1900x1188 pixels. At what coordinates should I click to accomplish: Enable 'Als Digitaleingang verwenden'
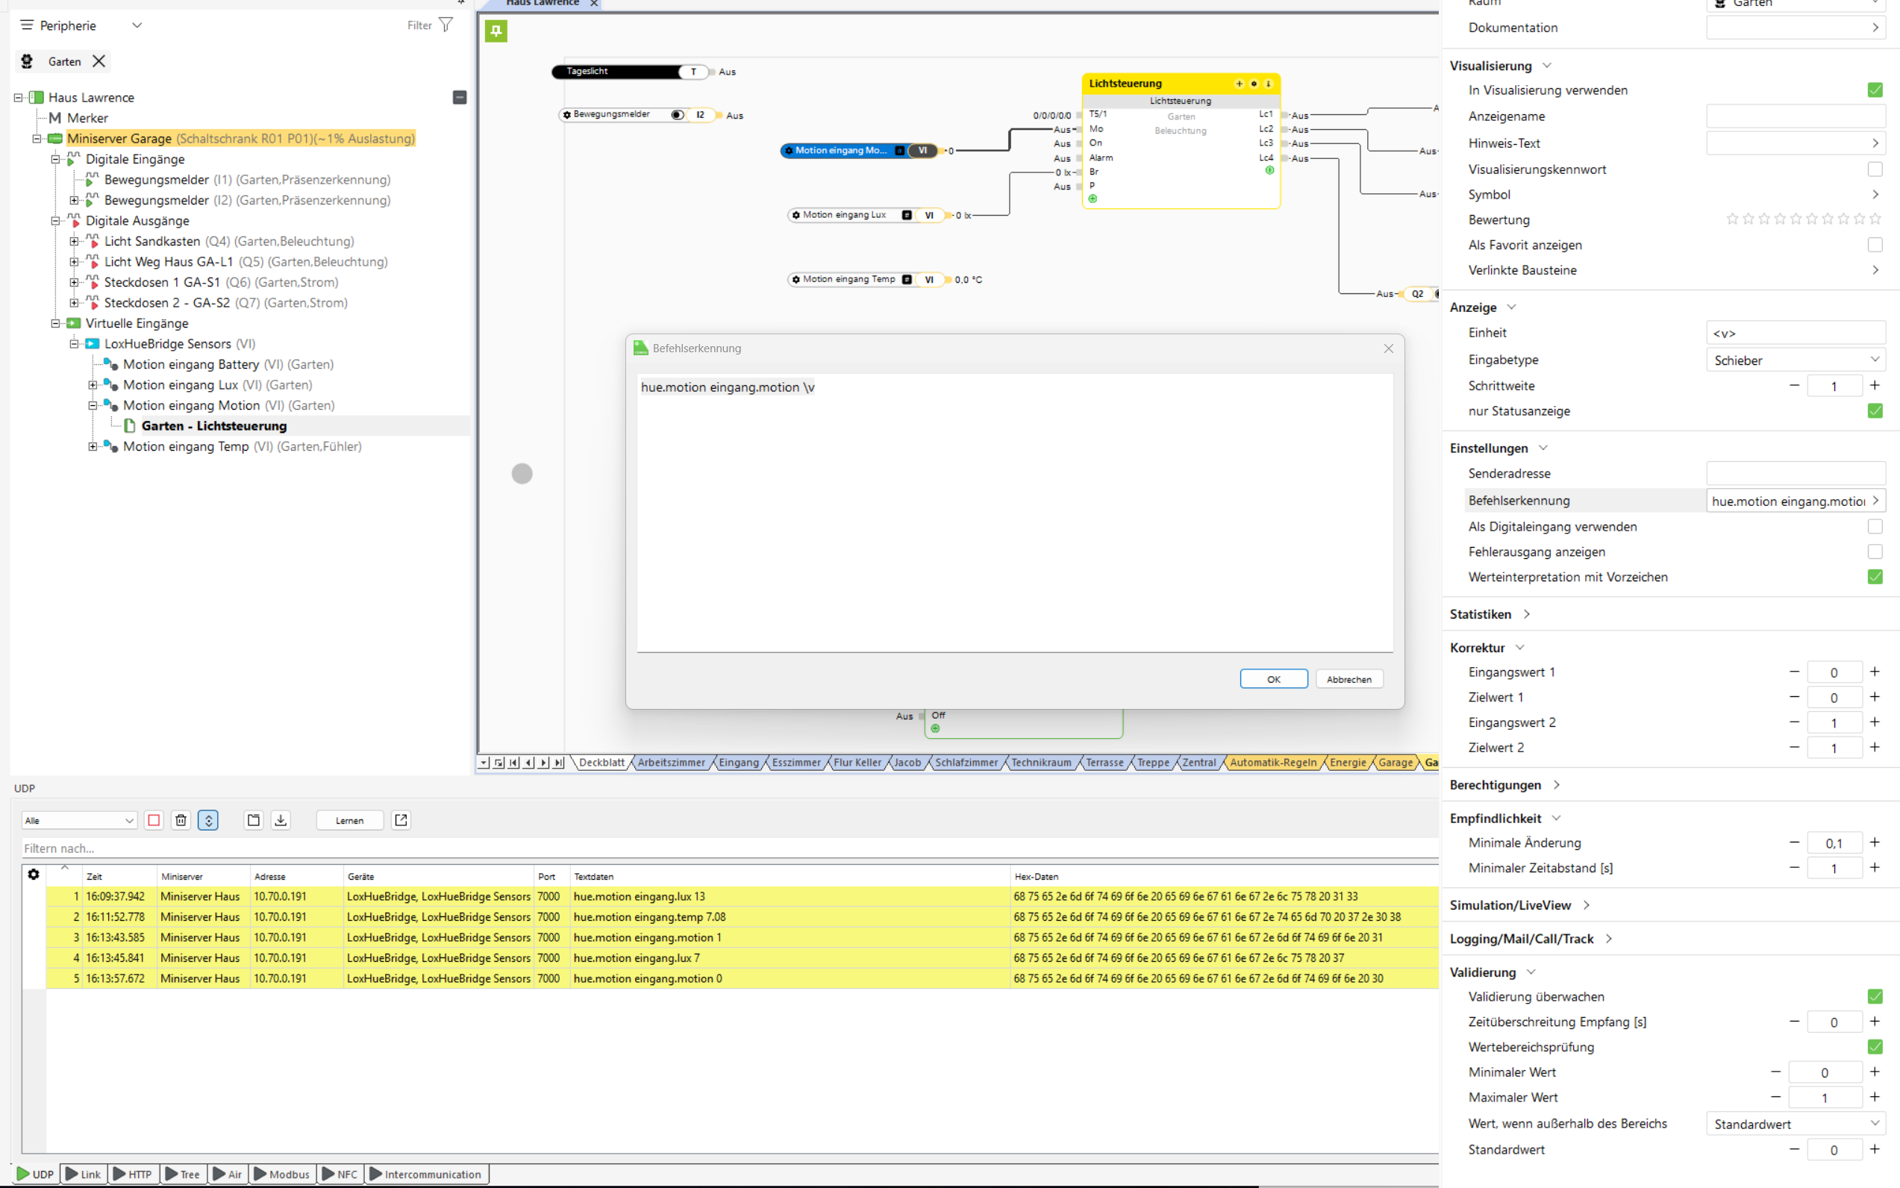1875,526
